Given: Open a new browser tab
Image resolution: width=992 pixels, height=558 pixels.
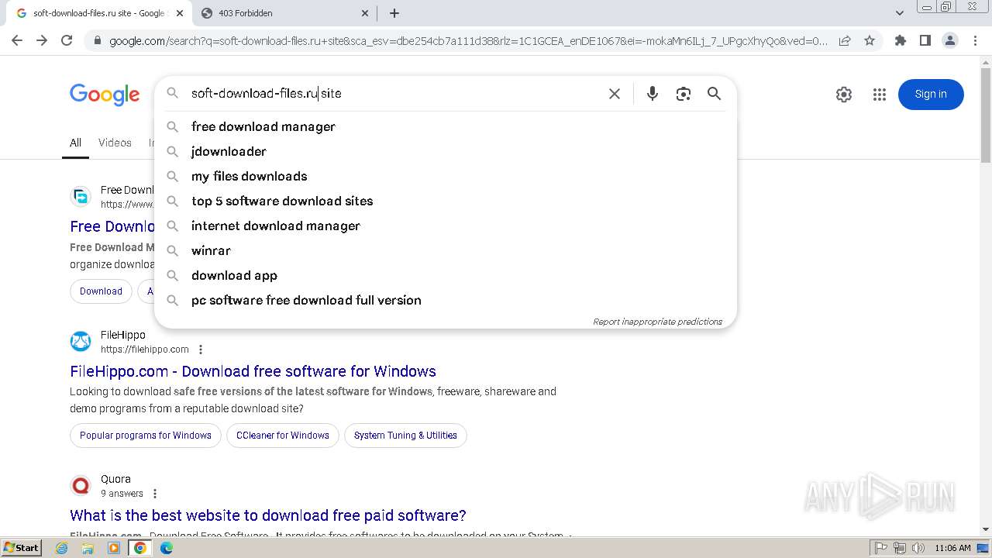Looking at the screenshot, I should (394, 13).
